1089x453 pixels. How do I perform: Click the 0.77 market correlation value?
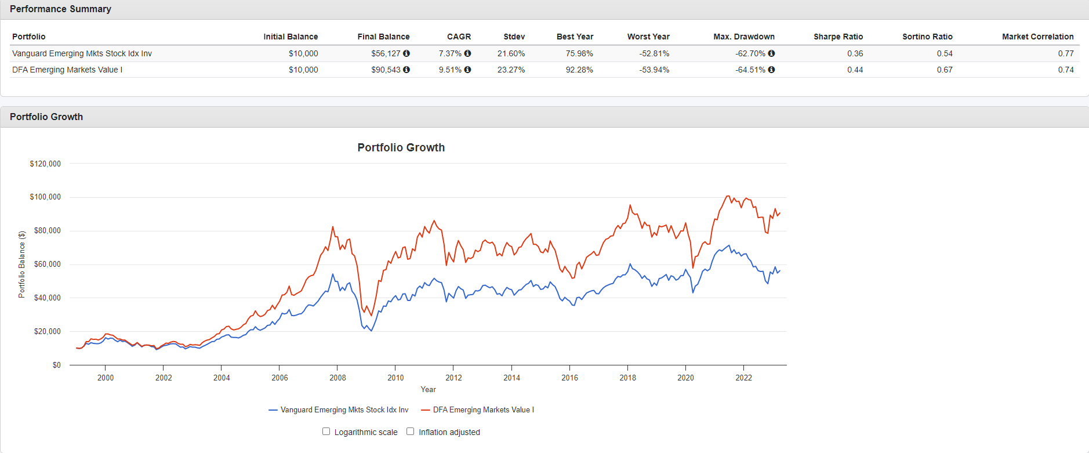coord(1066,53)
